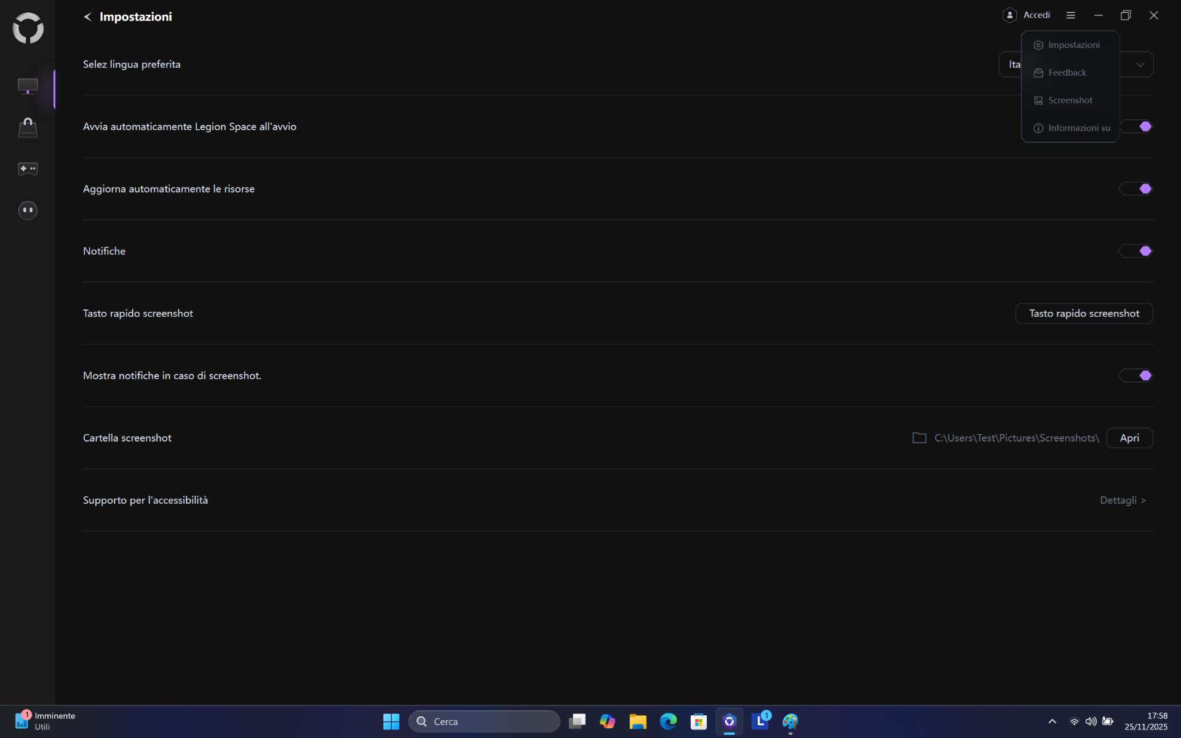This screenshot has width=1181, height=738.
Task: Click the Legion Space logo icon
Action: 28,28
